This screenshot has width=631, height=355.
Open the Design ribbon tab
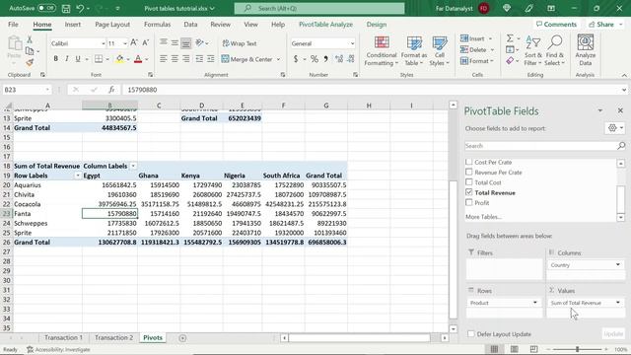(x=377, y=24)
